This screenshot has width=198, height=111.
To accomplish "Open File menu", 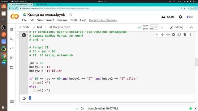I will pos(24,20).
